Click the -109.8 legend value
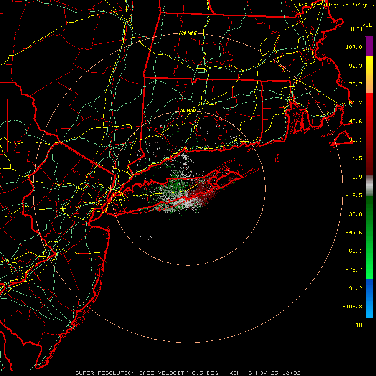 pyautogui.click(x=352, y=307)
